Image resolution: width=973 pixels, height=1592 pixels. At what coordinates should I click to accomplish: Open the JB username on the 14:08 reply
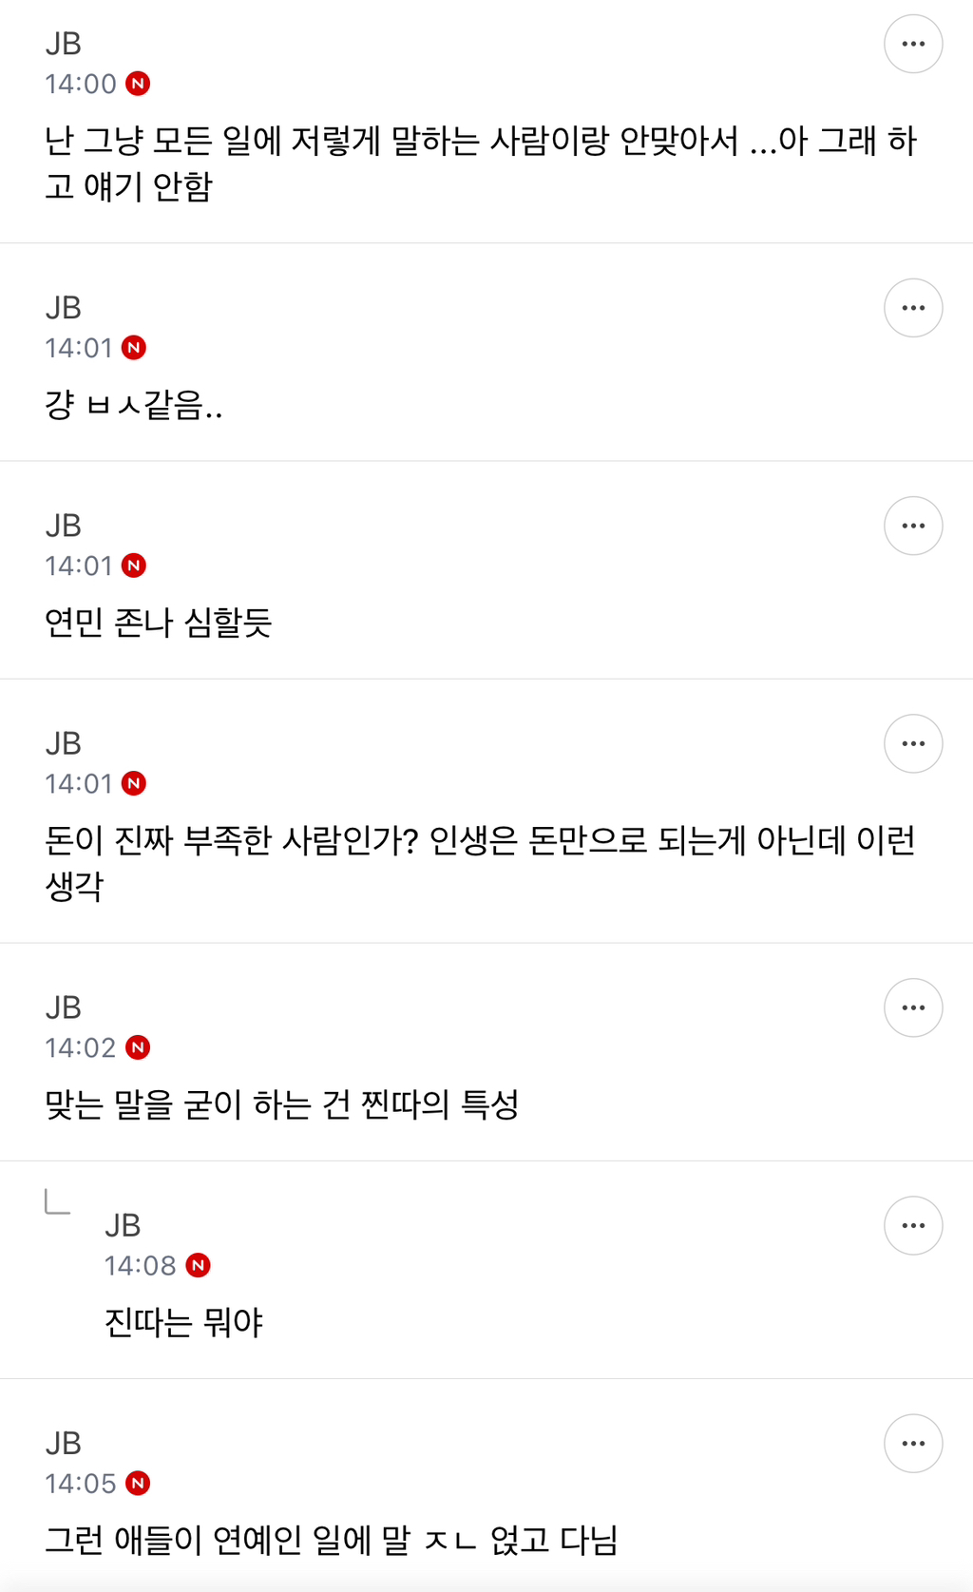point(123,1225)
